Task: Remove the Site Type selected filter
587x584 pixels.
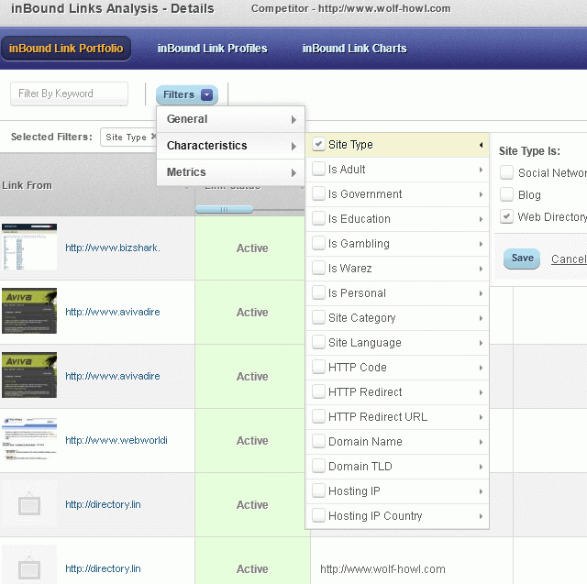Action: tap(153, 138)
